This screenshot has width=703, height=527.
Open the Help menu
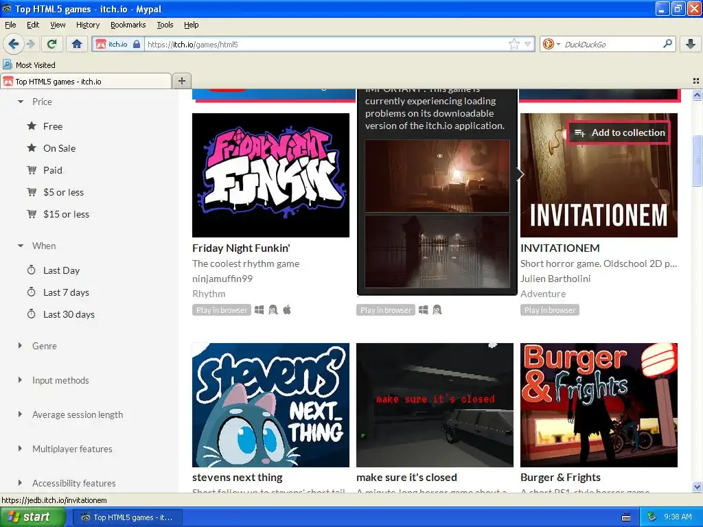[191, 25]
